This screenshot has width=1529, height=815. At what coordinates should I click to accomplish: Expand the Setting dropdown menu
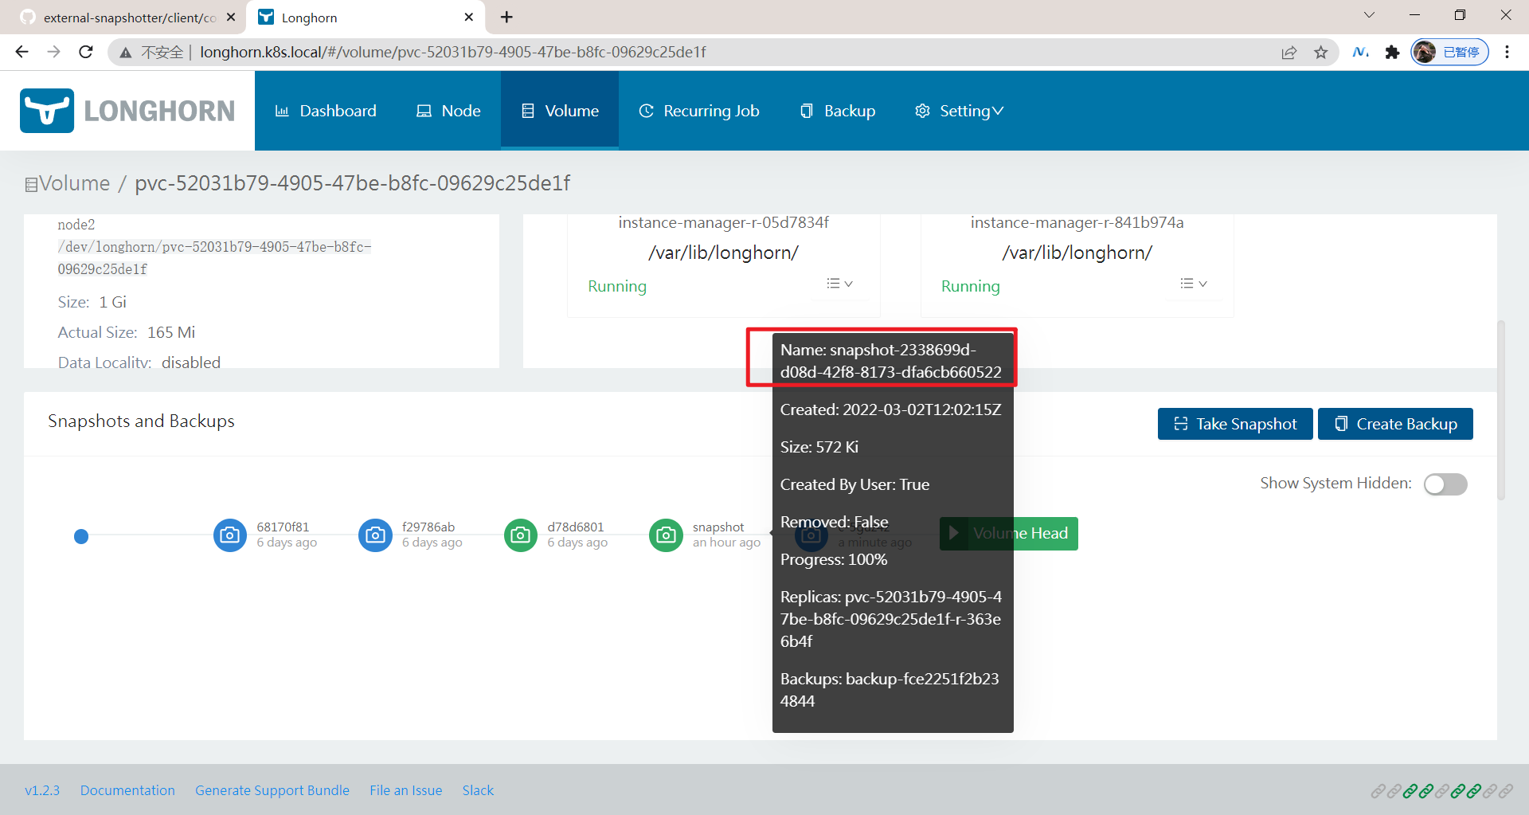pos(959,111)
